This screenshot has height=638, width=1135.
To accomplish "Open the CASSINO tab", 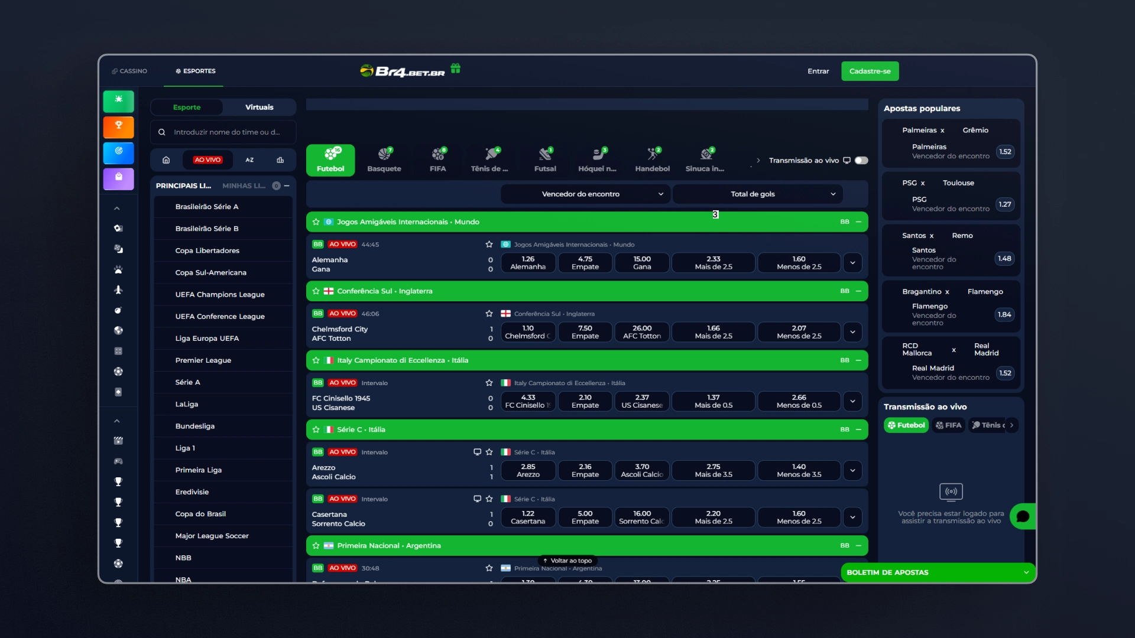I will (129, 71).
